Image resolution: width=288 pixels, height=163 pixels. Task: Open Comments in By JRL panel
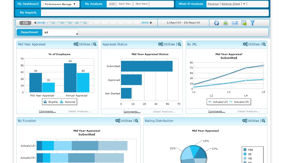coord(216,111)
